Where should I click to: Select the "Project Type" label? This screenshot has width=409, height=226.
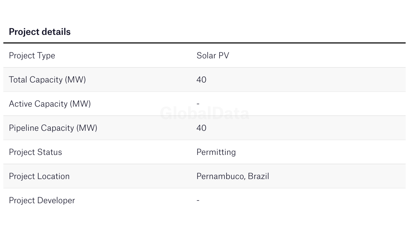32,56
